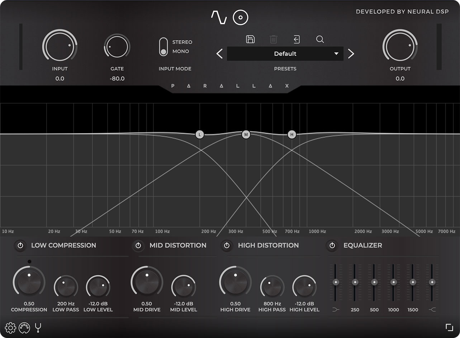
Task: Click the low shelf equalizer slider handle
Action: click(336, 282)
